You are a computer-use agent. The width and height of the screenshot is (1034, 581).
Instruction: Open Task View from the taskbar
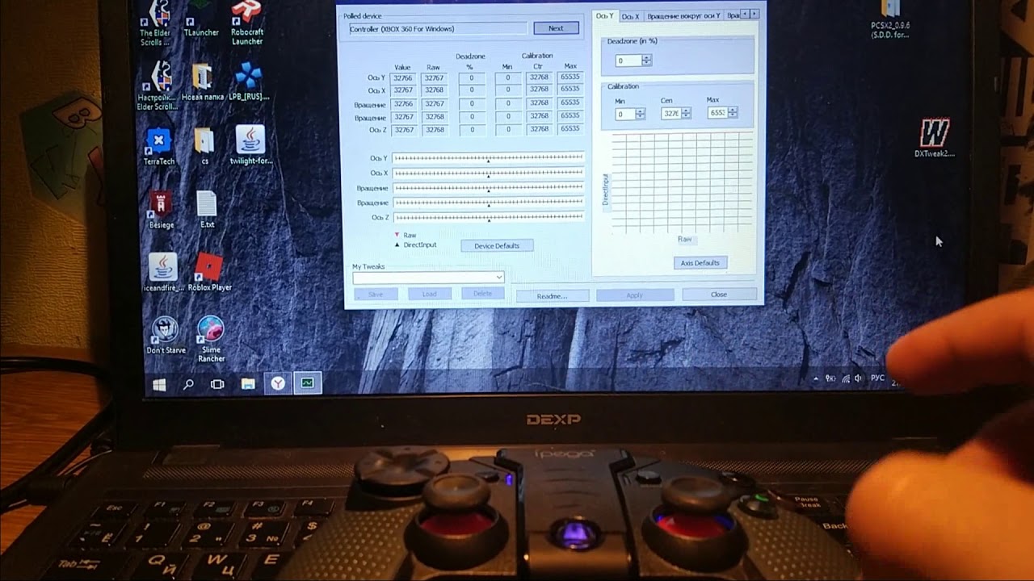(x=217, y=384)
